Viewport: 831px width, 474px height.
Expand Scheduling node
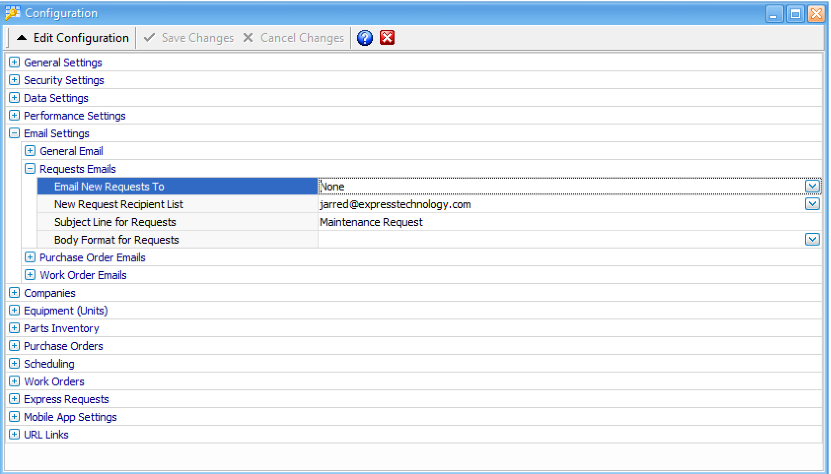coord(14,364)
